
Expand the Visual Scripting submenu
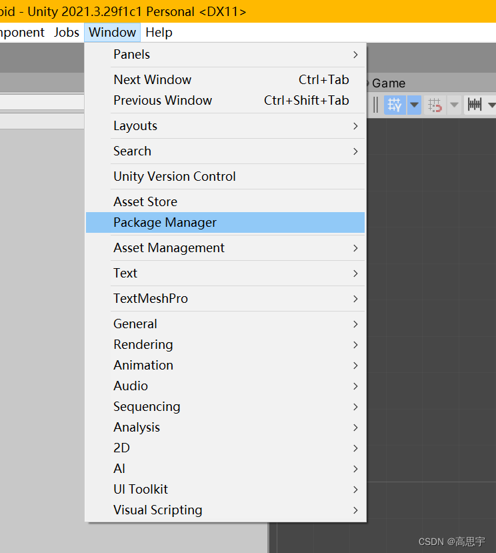tap(225, 510)
